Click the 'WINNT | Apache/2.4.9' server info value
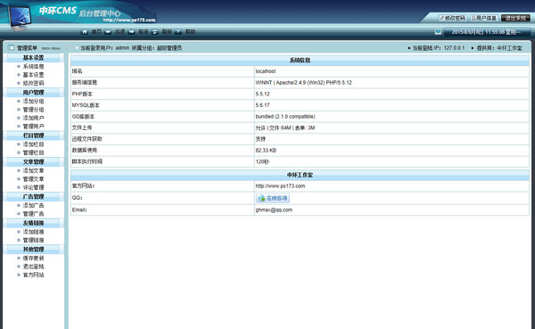 304,83
